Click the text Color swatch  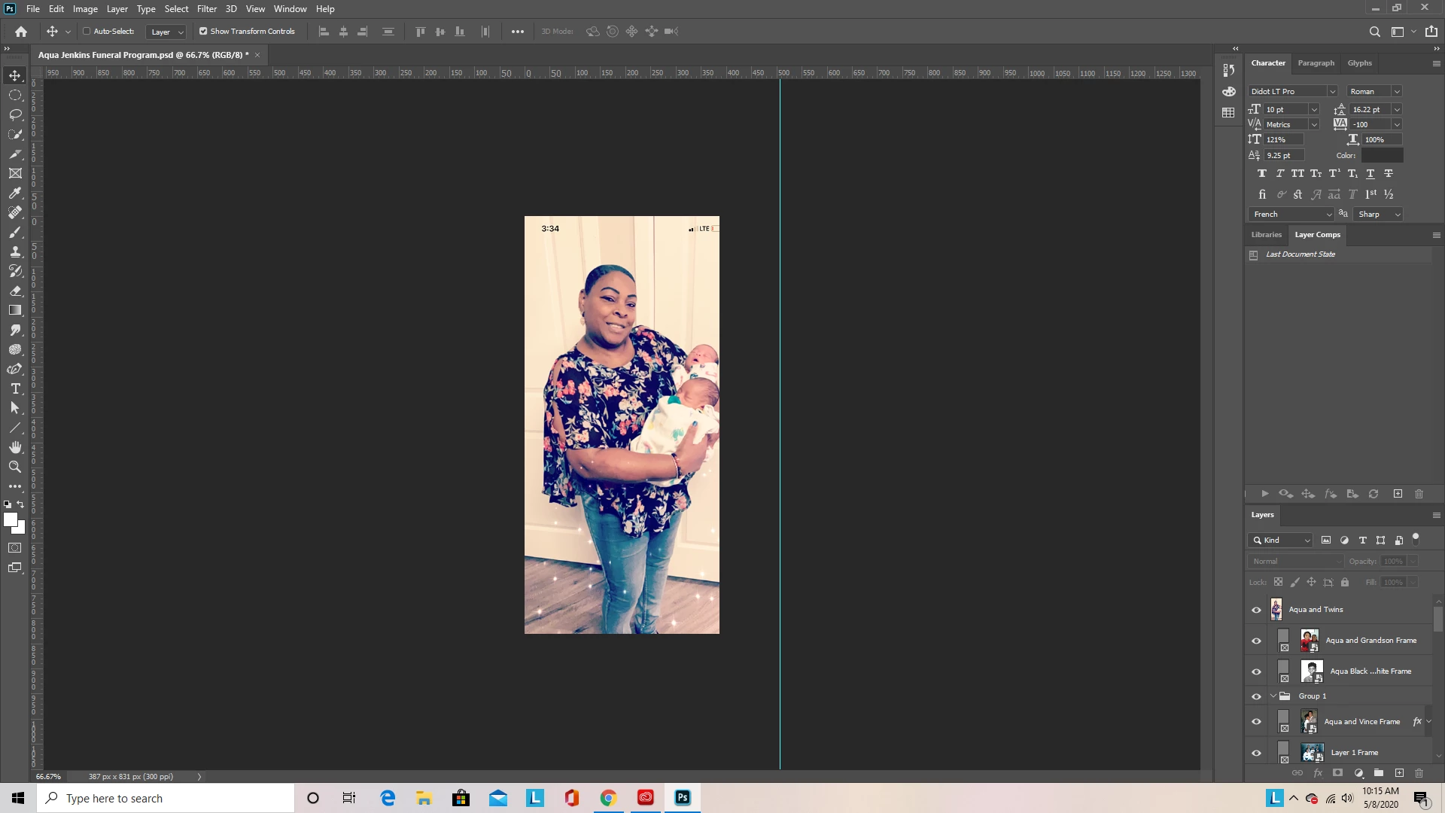click(x=1382, y=156)
